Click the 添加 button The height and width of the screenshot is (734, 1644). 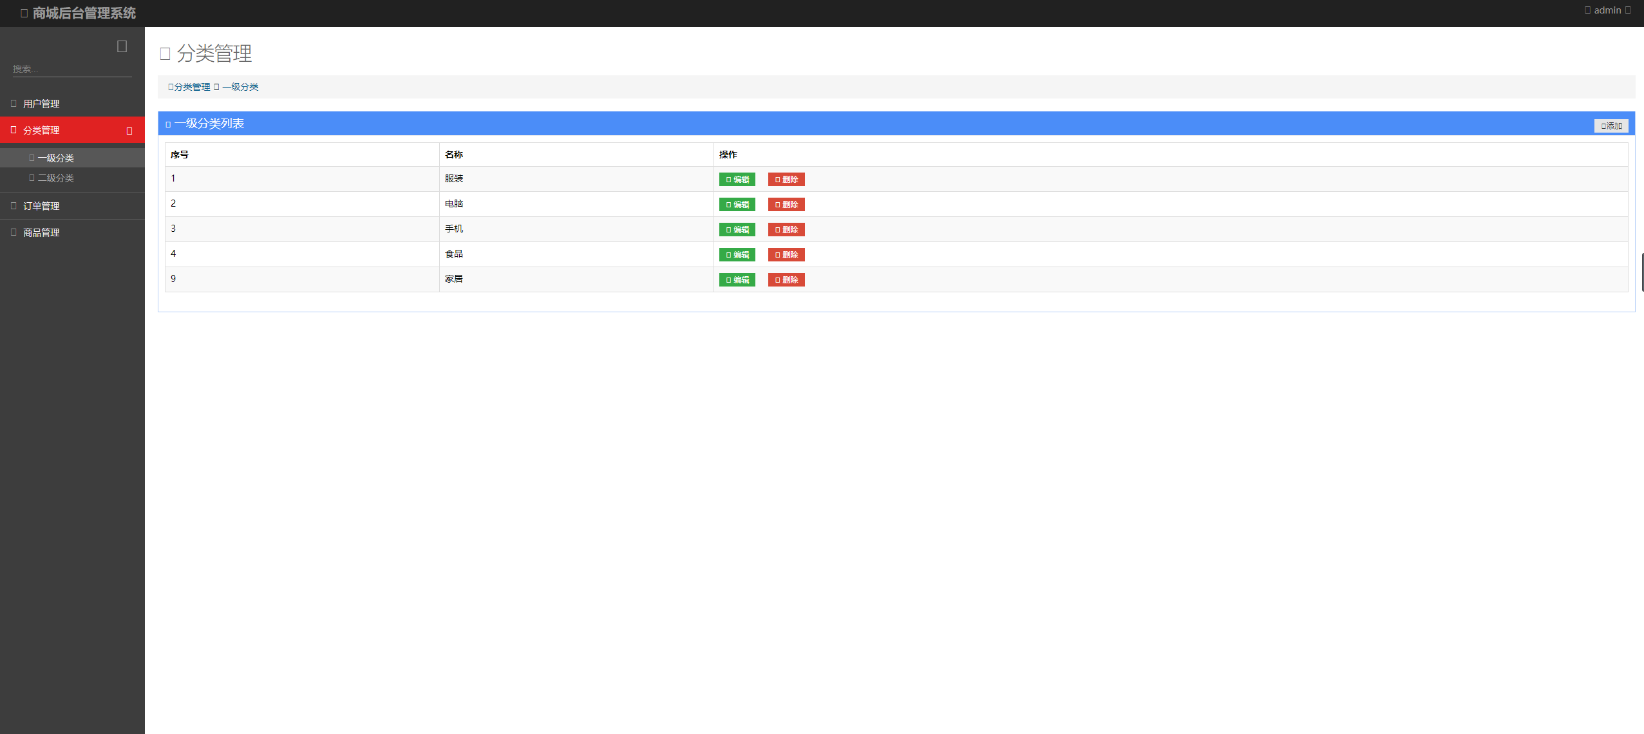pyautogui.click(x=1611, y=126)
